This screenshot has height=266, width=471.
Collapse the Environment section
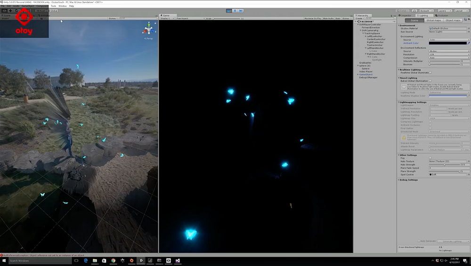tap(398, 25)
